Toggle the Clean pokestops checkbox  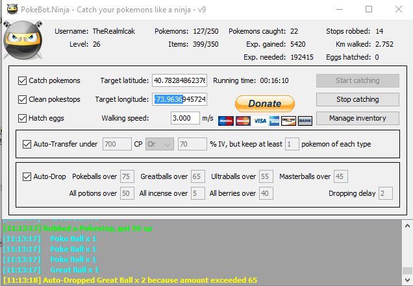(22, 99)
